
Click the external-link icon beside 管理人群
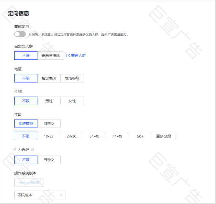coord(68,56)
